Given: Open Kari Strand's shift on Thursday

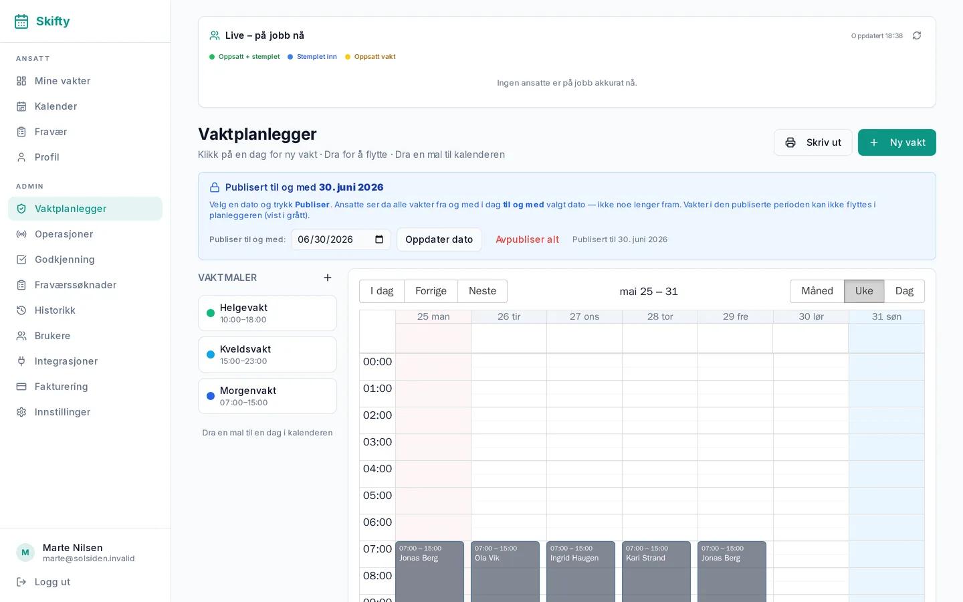Looking at the screenshot, I should [656, 571].
